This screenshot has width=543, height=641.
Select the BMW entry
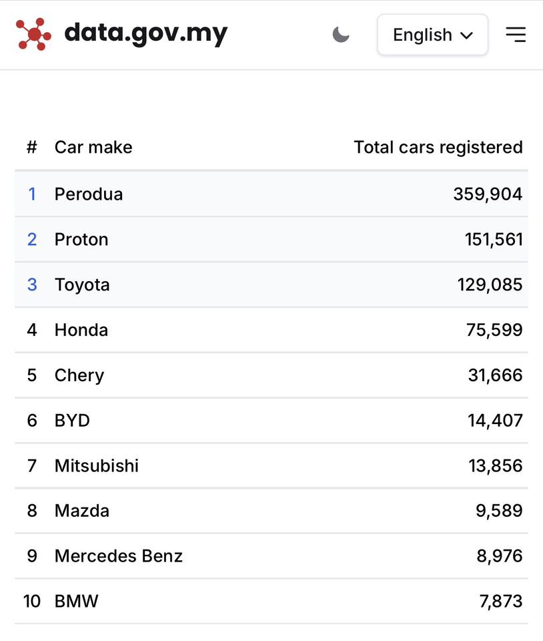(x=76, y=602)
